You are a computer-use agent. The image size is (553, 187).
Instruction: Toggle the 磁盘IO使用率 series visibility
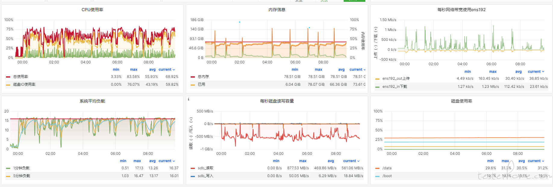pyautogui.click(x=24, y=84)
